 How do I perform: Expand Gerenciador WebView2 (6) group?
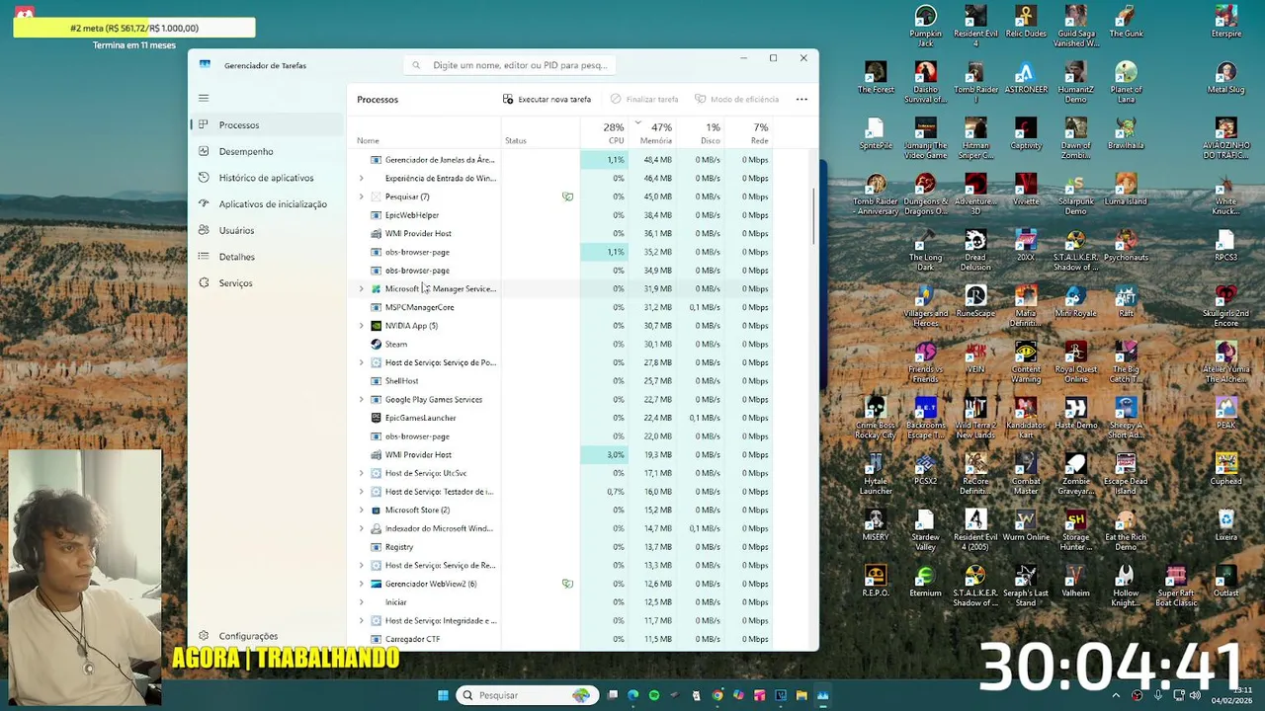coord(361,584)
